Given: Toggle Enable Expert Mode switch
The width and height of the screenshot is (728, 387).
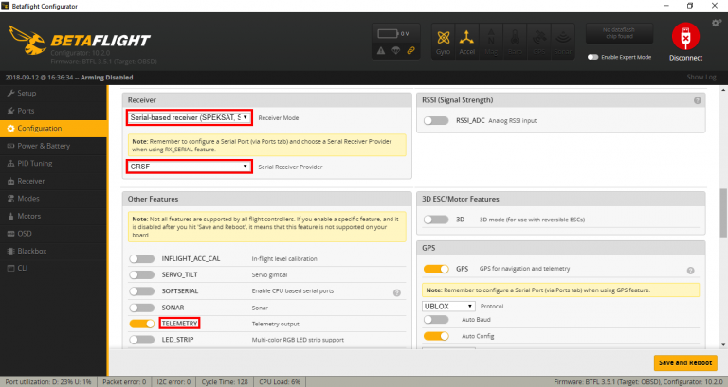Looking at the screenshot, I should [x=593, y=57].
